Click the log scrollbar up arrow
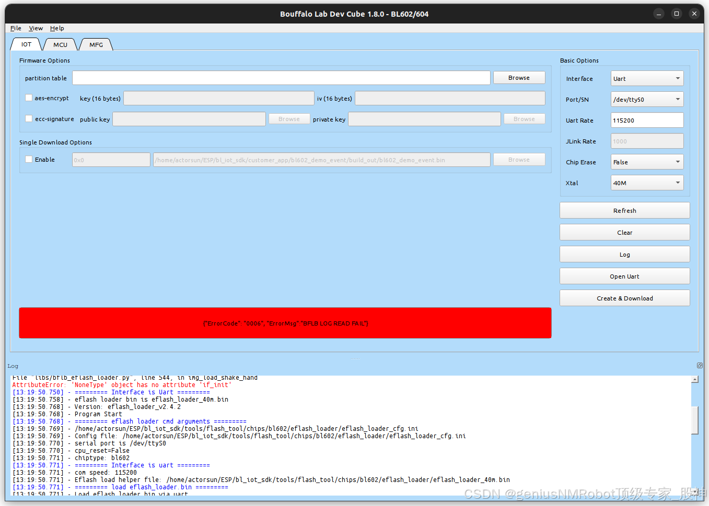This screenshot has width=709, height=506. coord(695,379)
